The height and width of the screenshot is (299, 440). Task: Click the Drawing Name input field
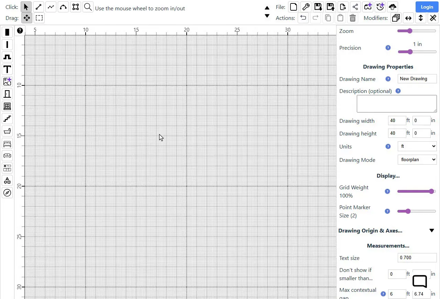point(417,79)
